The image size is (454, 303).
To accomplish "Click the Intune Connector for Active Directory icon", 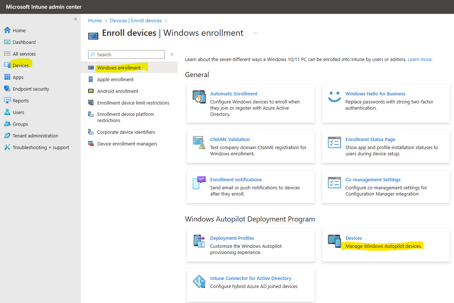I will (x=199, y=281).
